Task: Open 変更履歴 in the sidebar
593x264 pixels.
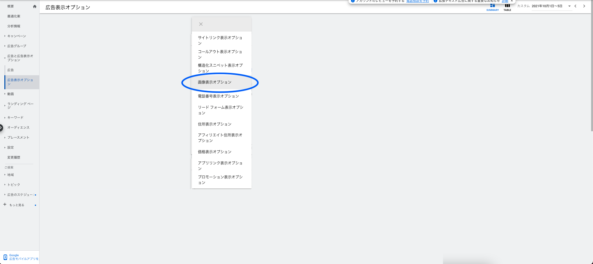Action: point(14,157)
